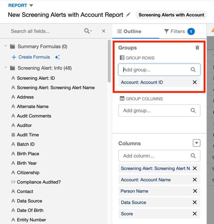Screen dimensions: 214x224
Task: Switch to the Outline tab
Action: pyautogui.click(x=129, y=31)
